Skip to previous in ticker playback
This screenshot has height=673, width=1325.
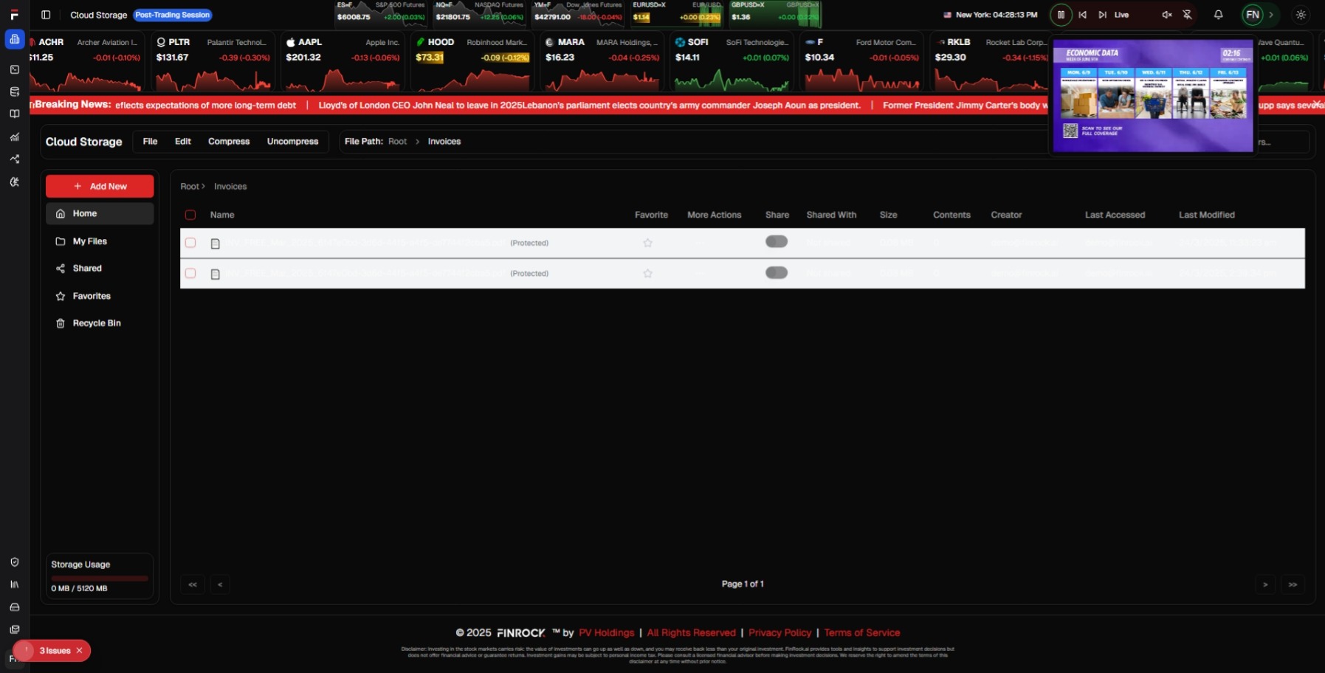click(1082, 15)
